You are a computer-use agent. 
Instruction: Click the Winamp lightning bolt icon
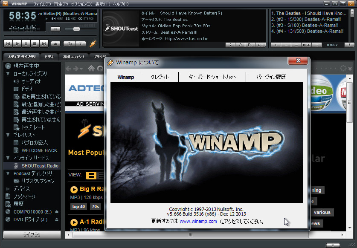[93, 44]
